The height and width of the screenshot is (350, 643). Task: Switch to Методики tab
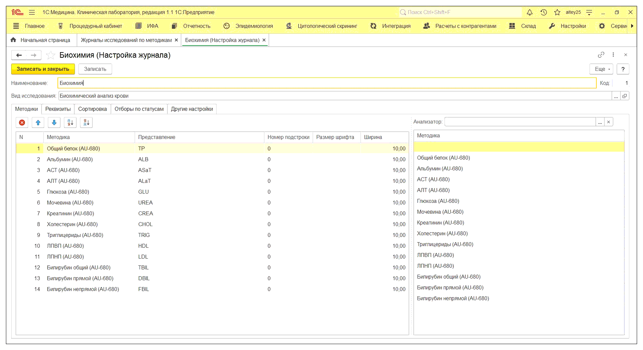coord(27,109)
